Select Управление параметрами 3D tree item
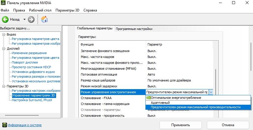Screen dimensions: 253x130 [33, 95]
